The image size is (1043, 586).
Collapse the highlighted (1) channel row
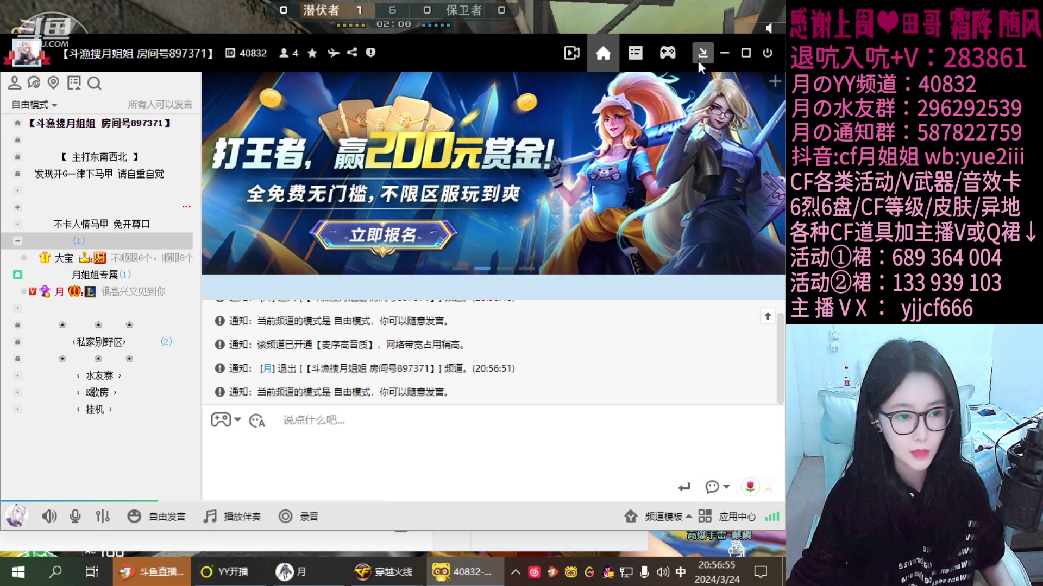[x=17, y=240]
